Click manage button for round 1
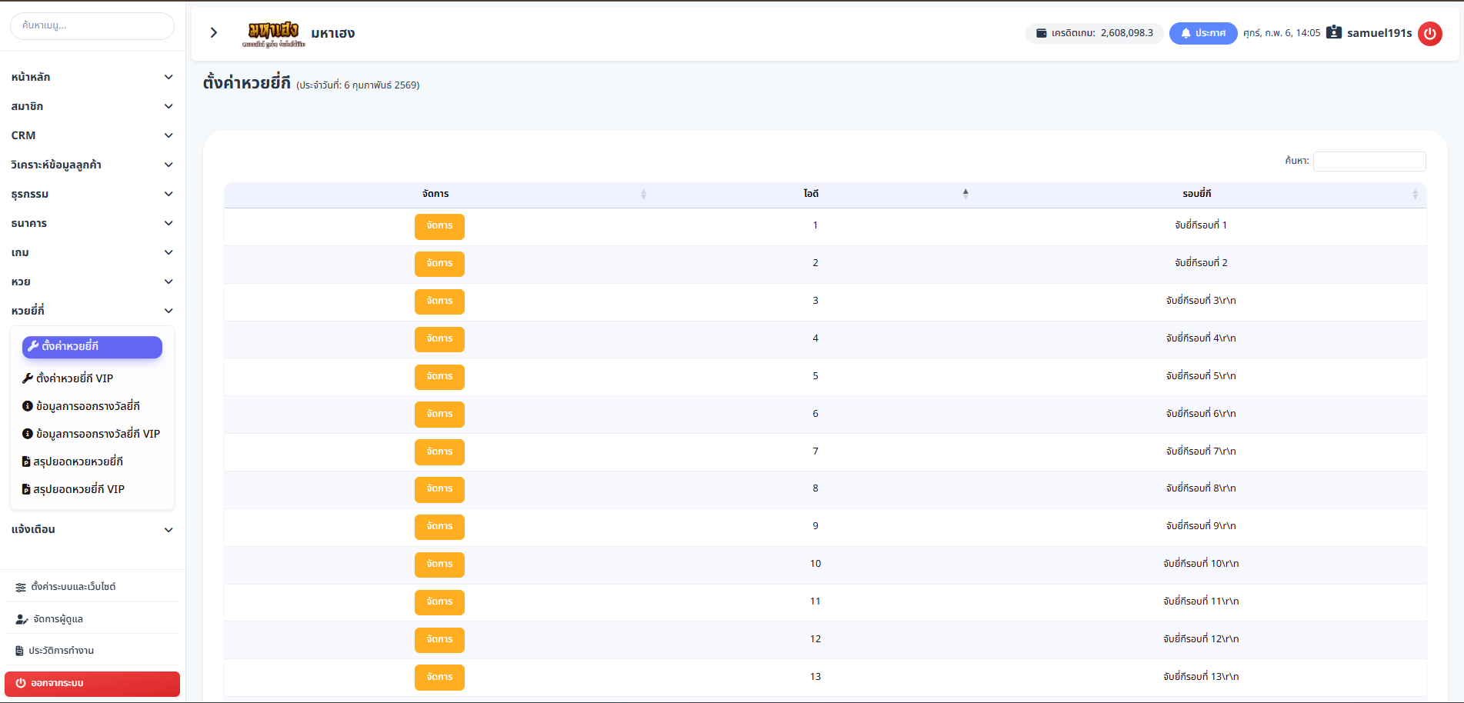The image size is (1464, 703). (439, 226)
